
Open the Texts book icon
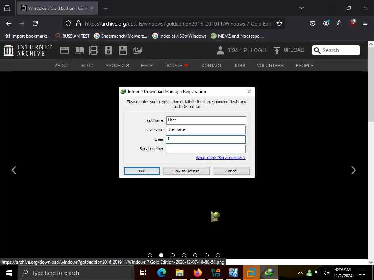coord(79,50)
